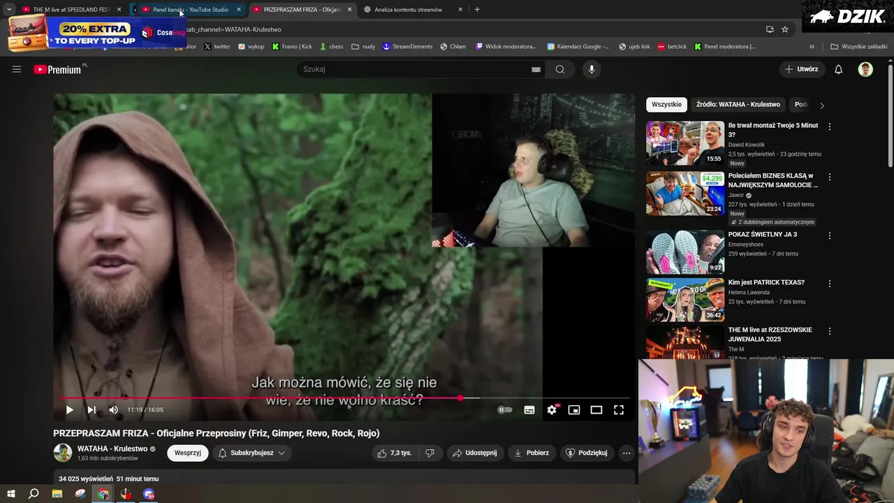This screenshot has width=894, height=503.
Task: Open options for 'Poleciałem BIZNES KLASĄ' video
Action: [x=830, y=177]
